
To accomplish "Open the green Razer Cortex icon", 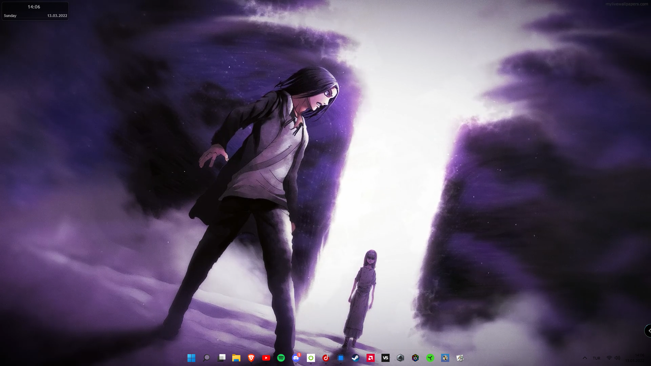I will 430,358.
